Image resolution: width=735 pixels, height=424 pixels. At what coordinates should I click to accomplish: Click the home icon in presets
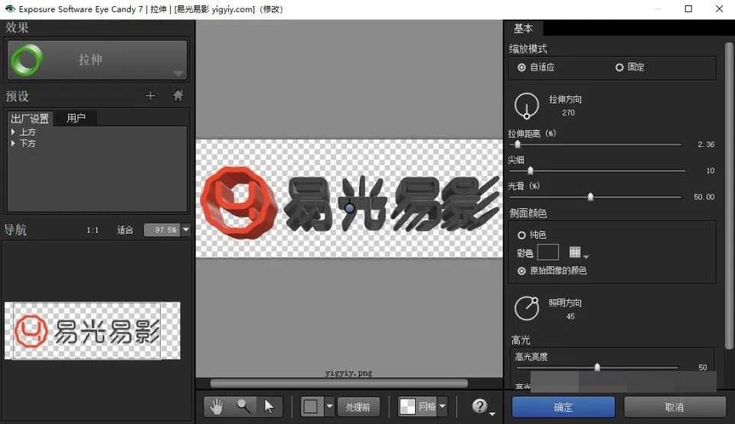tap(178, 96)
